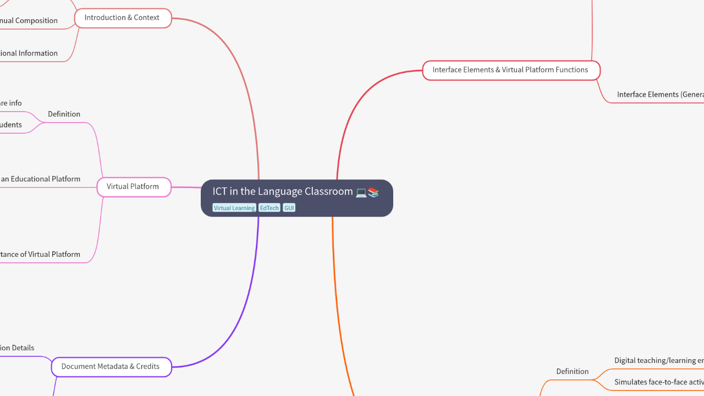
Task: Click the Additional Information leaf node
Action: pyautogui.click(x=29, y=53)
